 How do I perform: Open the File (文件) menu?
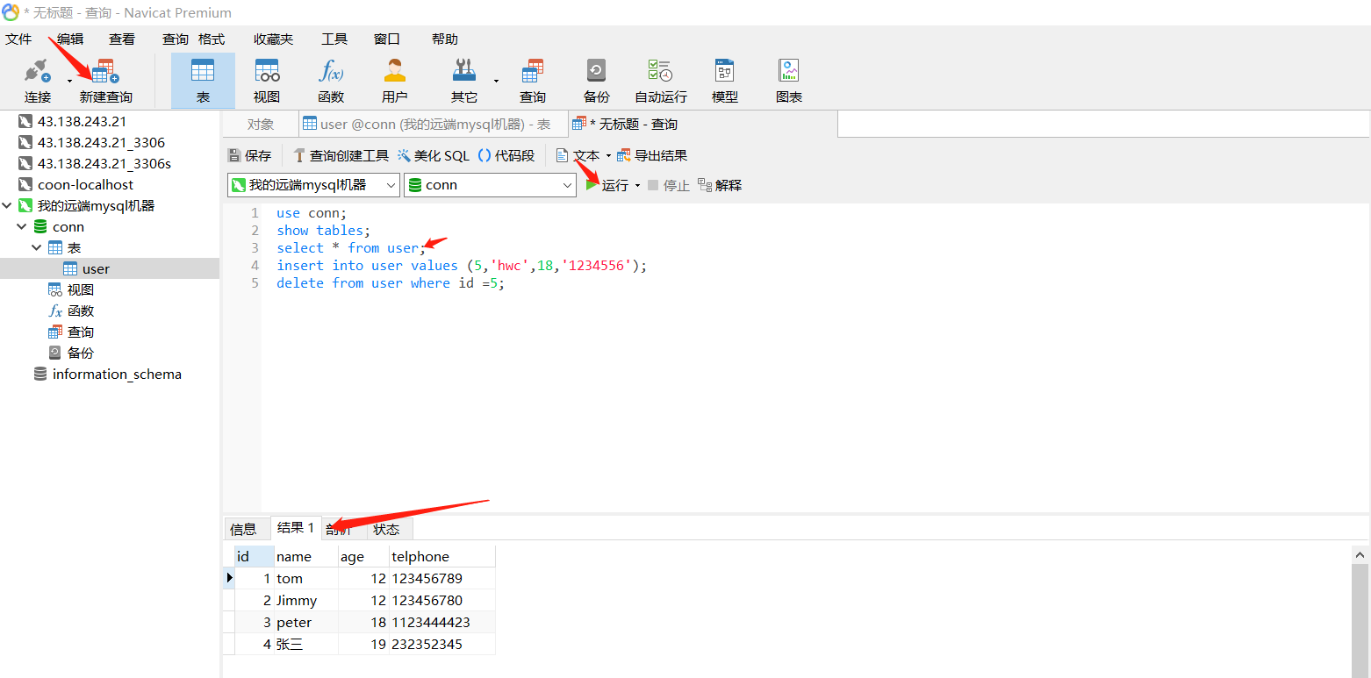click(18, 39)
